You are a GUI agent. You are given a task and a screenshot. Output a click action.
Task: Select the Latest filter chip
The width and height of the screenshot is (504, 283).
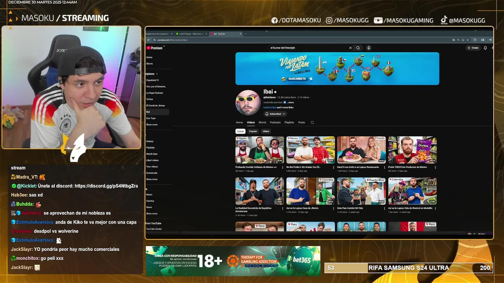(240, 131)
